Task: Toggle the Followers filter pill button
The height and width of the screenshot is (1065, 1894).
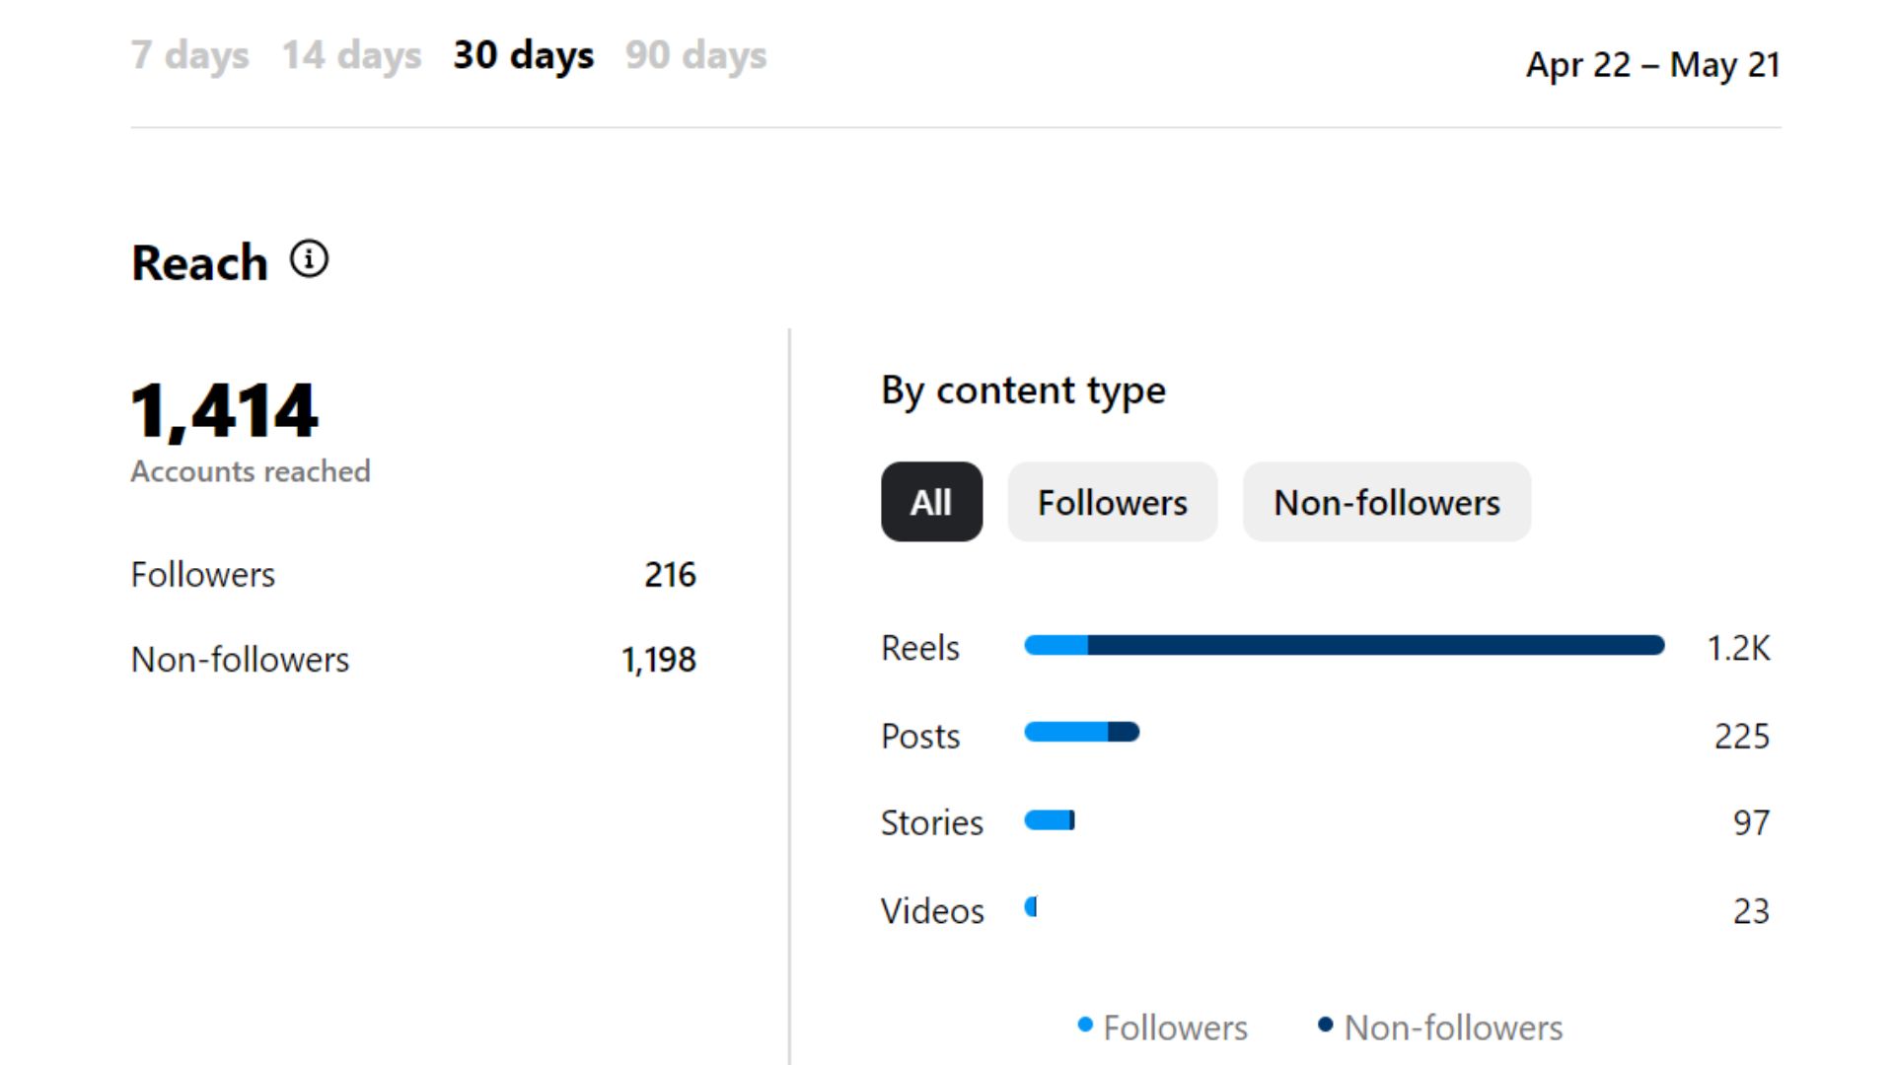Action: point(1112,502)
